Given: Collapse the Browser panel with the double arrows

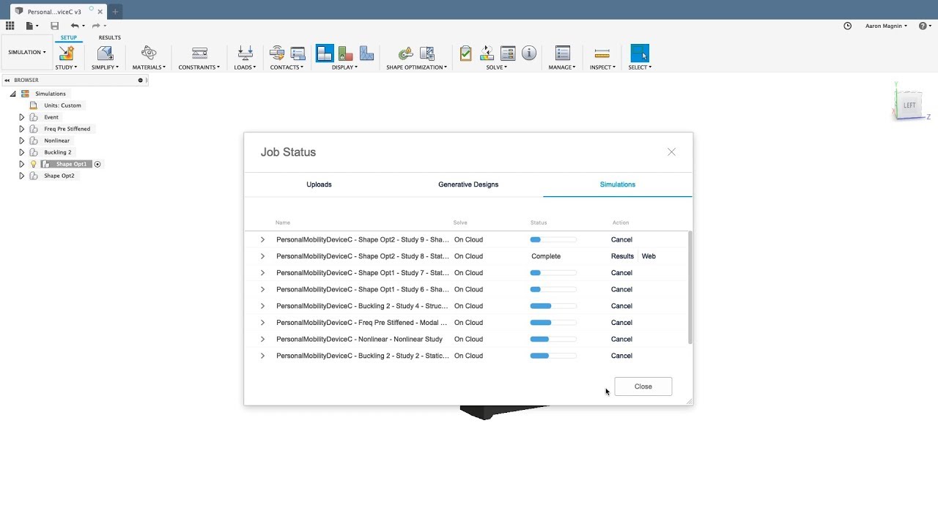Looking at the screenshot, I should pyautogui.click(x=7, y=81).
